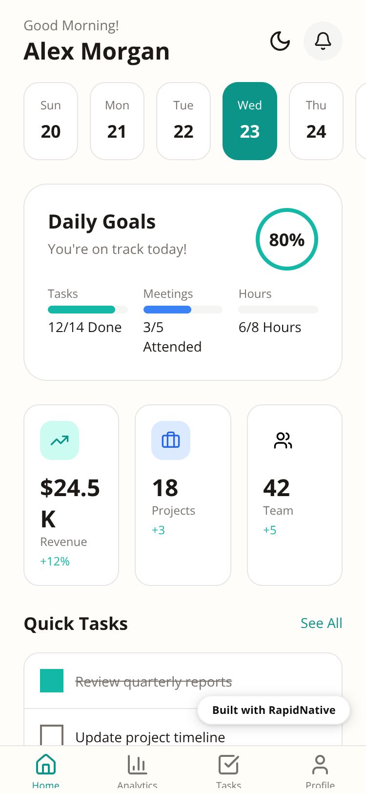366x793 pixels.
Task: Select Tuesday 22 in the date strip
Action: tap(183, 121)
